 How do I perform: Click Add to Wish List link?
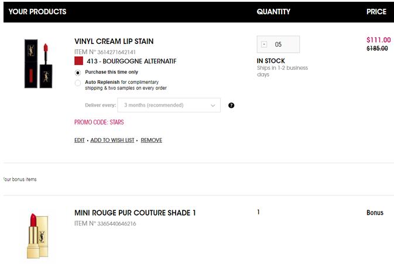(112, 141)
